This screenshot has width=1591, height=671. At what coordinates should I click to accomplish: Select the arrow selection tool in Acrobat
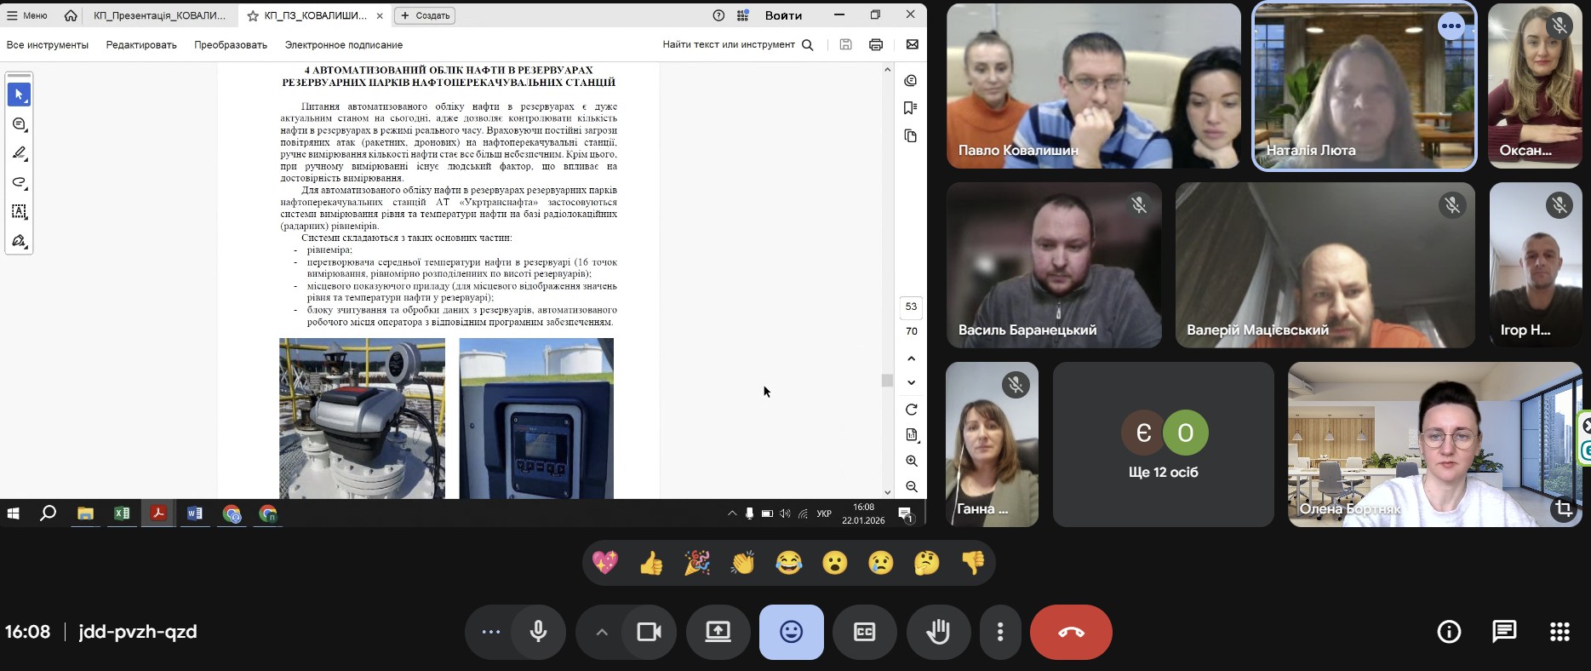[x=19, y=95]
